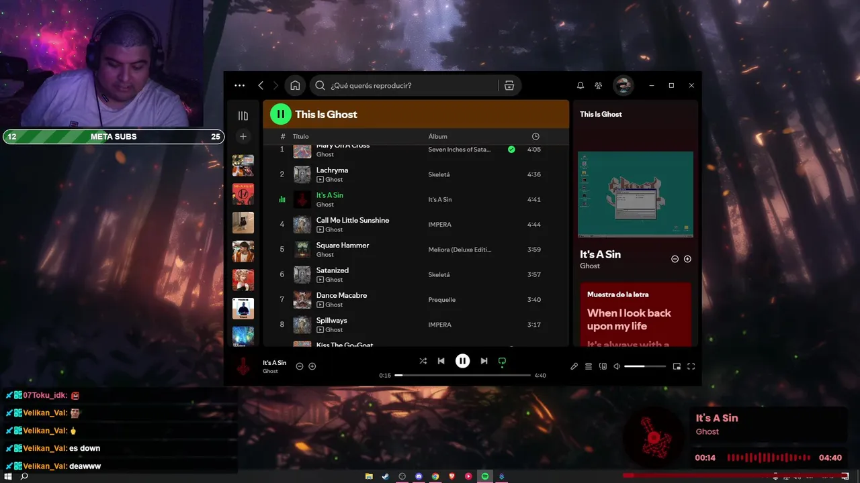Viewport: 860px width, 483px height.
Task: Open the Windows Start menu
Action: point(8,476)
